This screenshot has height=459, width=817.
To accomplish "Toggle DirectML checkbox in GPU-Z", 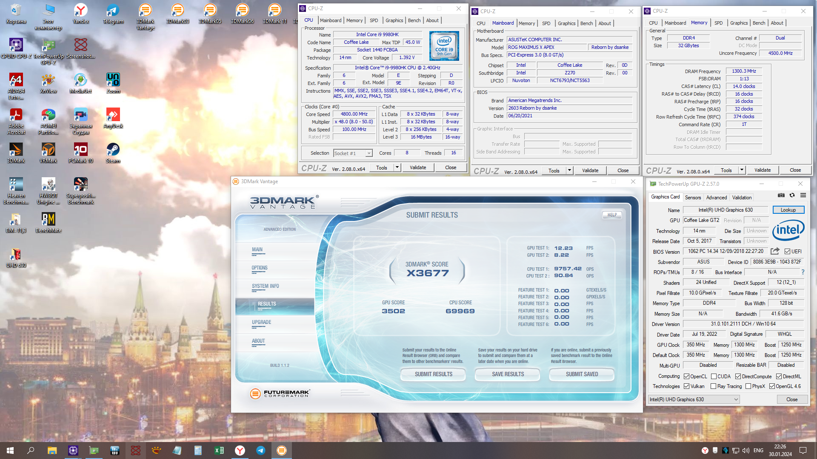I will point(779,377).
